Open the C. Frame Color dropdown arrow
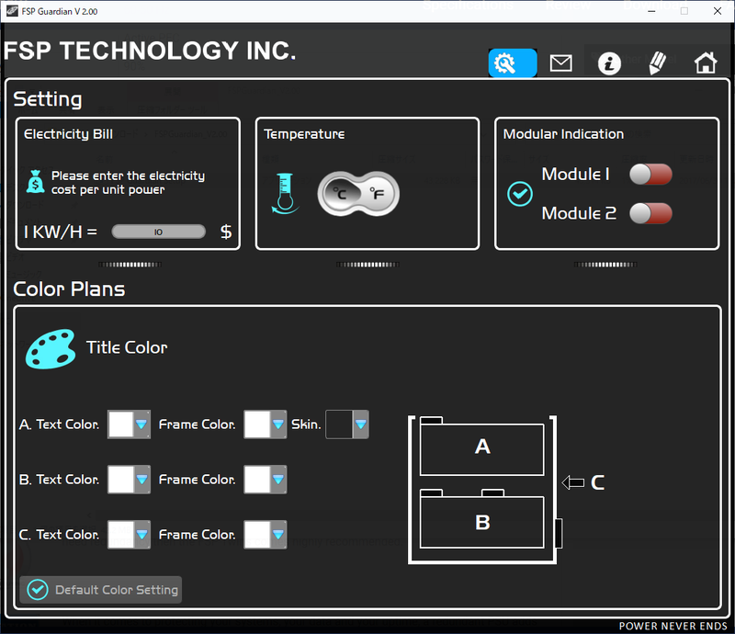This screenshot has height=634, width=735. 278,535
